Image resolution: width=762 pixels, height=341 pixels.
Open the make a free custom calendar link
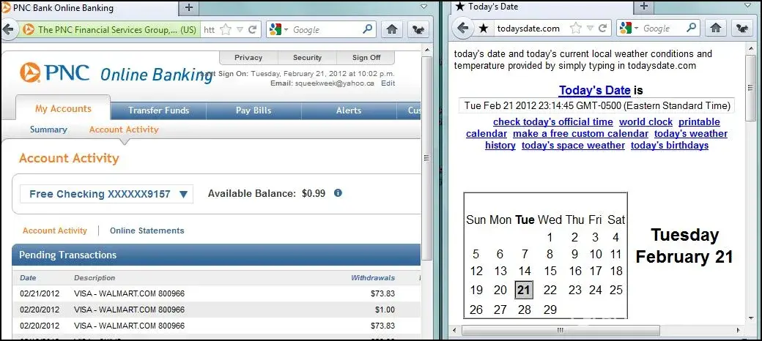click(x=580, y=133)
